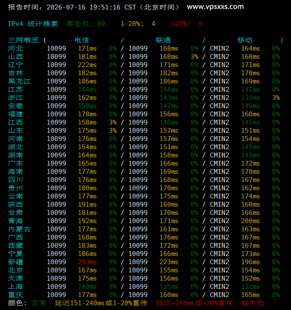
Task: Click the 辽宁 电信 222ms latency
Action: coord(87,65)
